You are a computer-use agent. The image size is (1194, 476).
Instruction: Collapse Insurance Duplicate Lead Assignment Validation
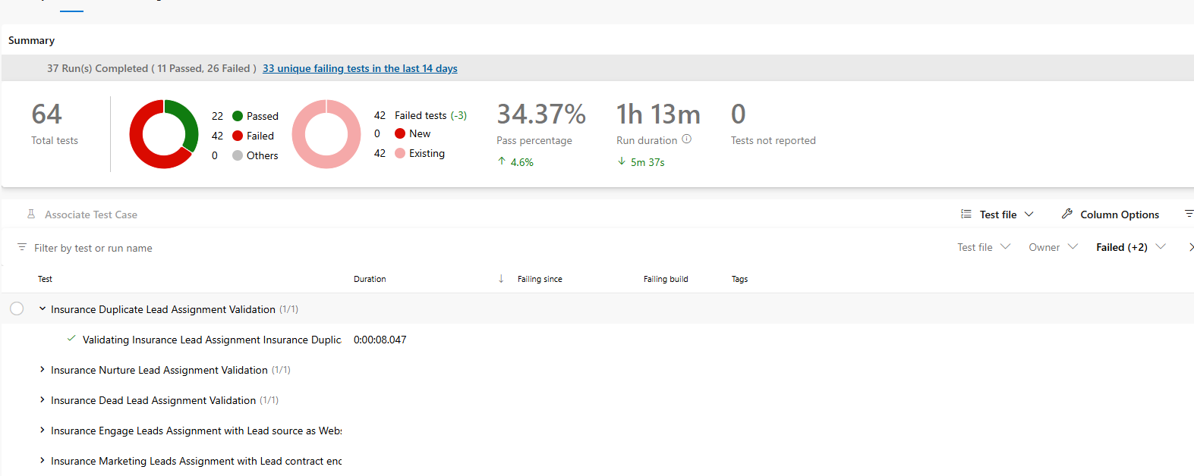[x=43, y=308]
